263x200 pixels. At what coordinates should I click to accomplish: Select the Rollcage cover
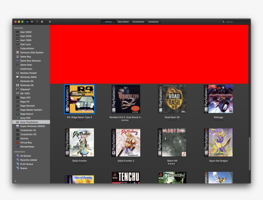tap(218, 99)
